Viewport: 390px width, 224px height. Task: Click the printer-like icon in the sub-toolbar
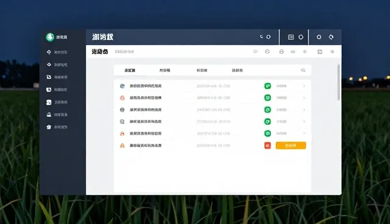point(282,51)
